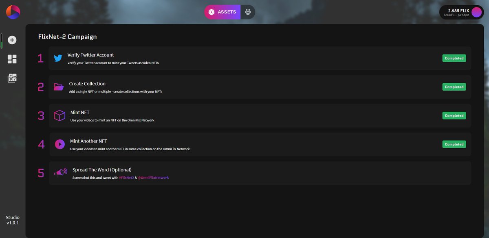The width and height of the screenshot is (489, 238).
Task: Switch to the paw-print tab
Action: (248, 12)
